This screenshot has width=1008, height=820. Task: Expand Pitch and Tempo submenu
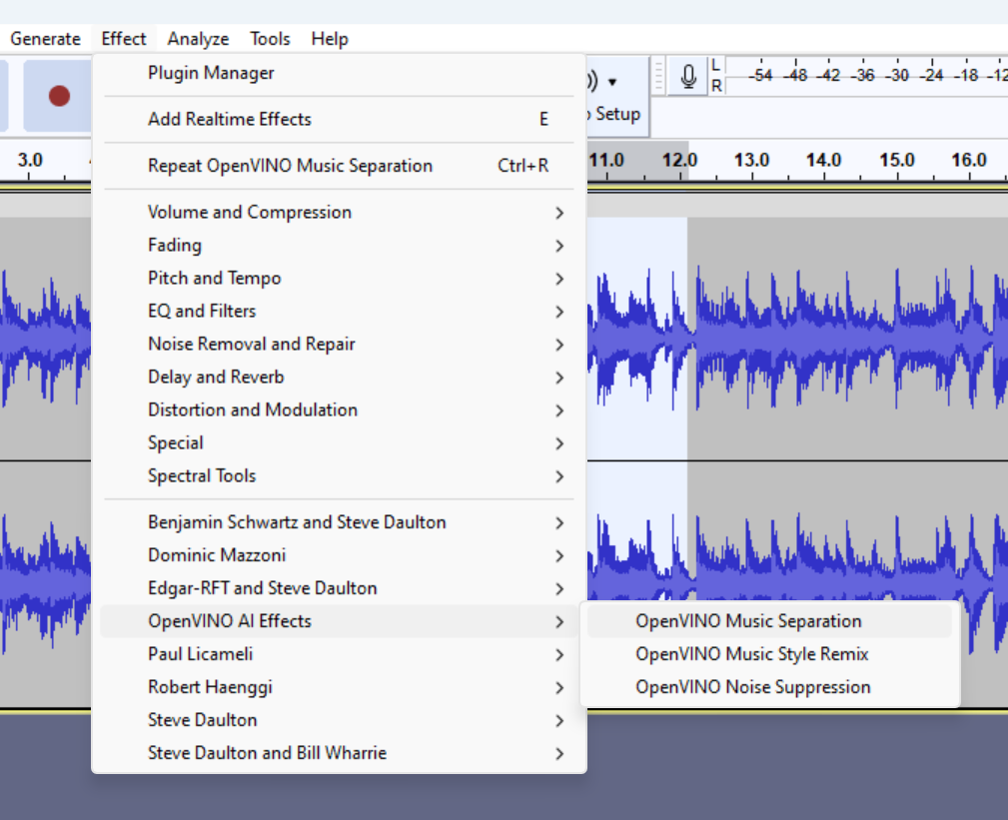click(x=339, y=278)
